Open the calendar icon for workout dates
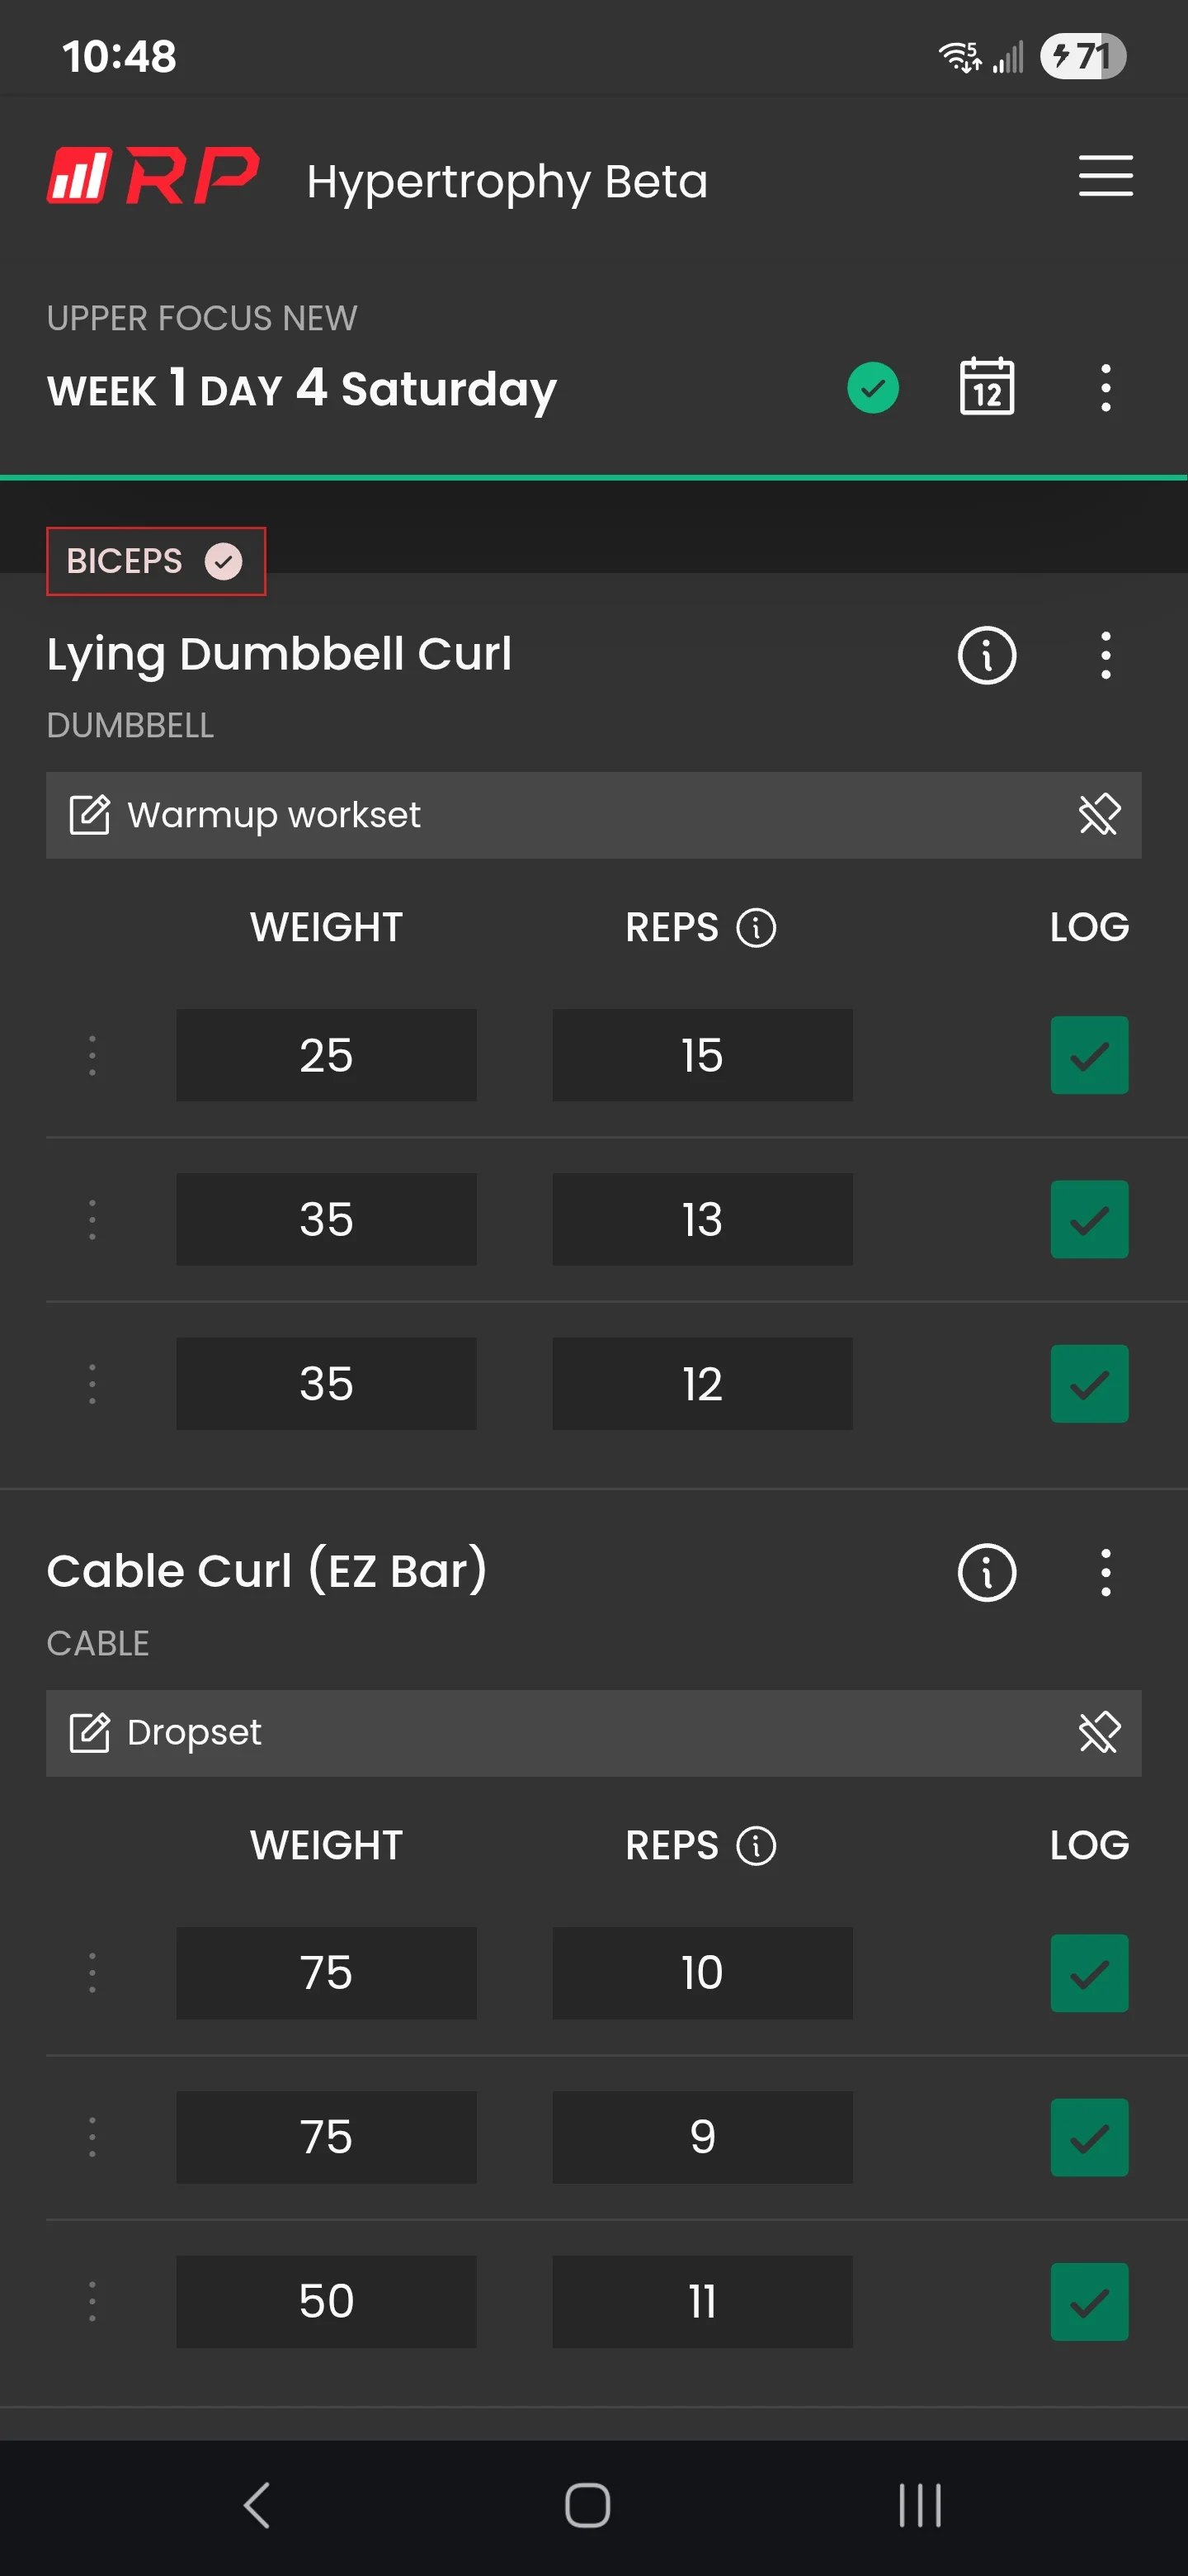1188x2576 pixels. pos(986,387)
